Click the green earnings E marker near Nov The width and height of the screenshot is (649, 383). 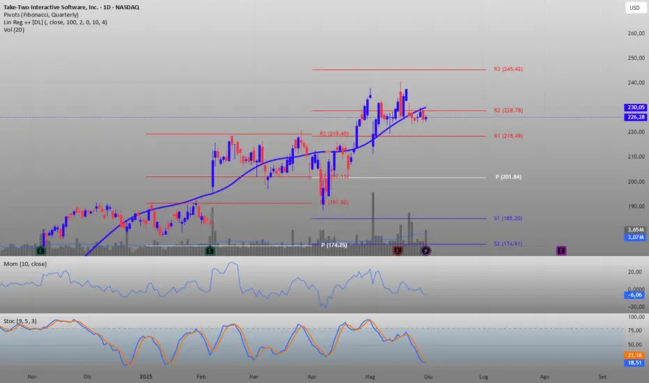pos(40,251)
